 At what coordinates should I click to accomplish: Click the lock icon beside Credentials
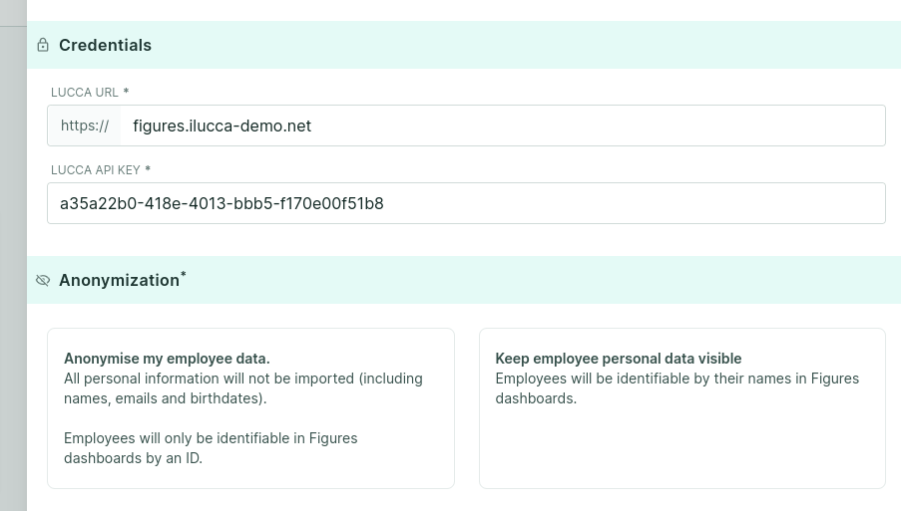pyautogui.click(x=43, y=45)
